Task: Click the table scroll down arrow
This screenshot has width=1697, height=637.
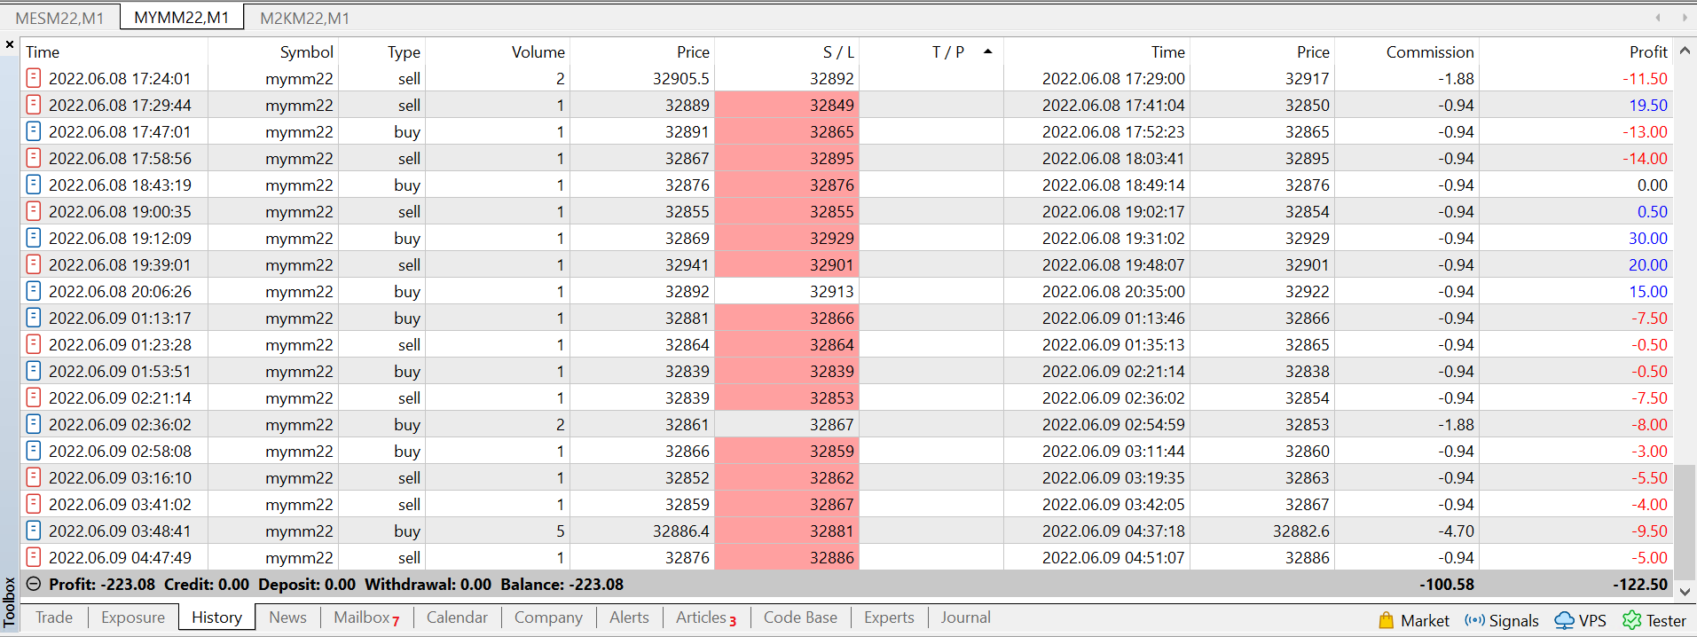Action: pyautogui.click(x=1685, y=591)
